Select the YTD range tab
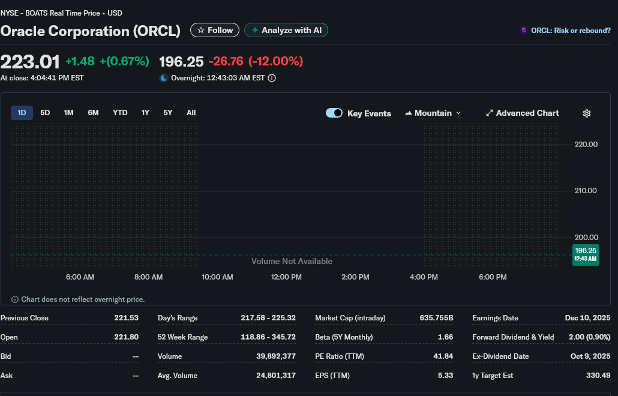Viewport: 618px width, 396px height. pos(120,113)
